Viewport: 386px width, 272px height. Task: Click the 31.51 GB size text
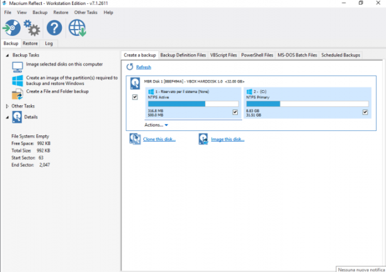coord(254,115)
